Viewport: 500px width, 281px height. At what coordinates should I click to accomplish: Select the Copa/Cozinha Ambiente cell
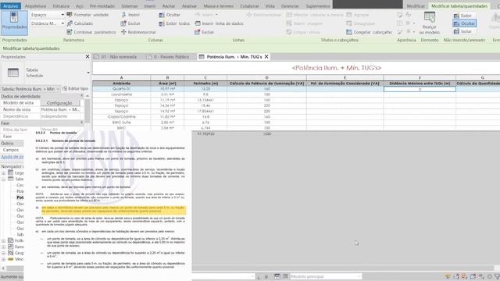[x=122, y=116]
